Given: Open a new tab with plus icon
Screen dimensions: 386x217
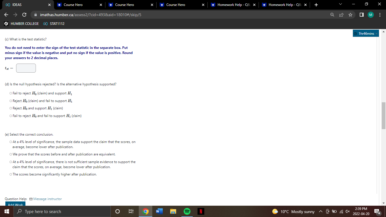Looking at the screenshot, I should click(x=316, y=5).
